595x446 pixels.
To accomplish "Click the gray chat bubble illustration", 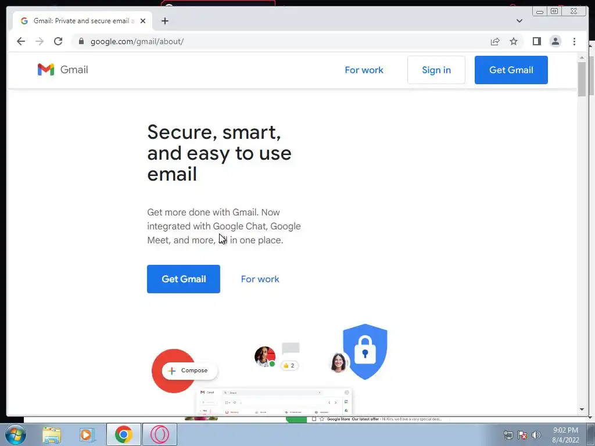I will click(x=291, y=348).
